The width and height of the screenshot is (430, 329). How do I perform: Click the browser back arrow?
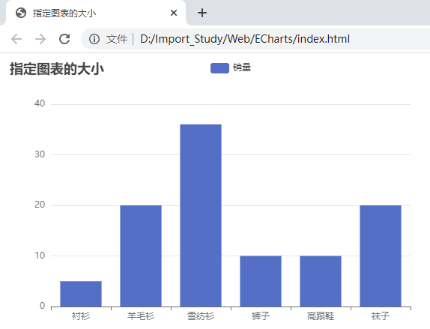click(16, 39)
